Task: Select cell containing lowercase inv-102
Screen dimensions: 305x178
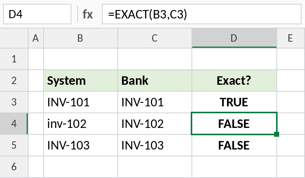Action: pyautogui.click(x=81, y=124)
